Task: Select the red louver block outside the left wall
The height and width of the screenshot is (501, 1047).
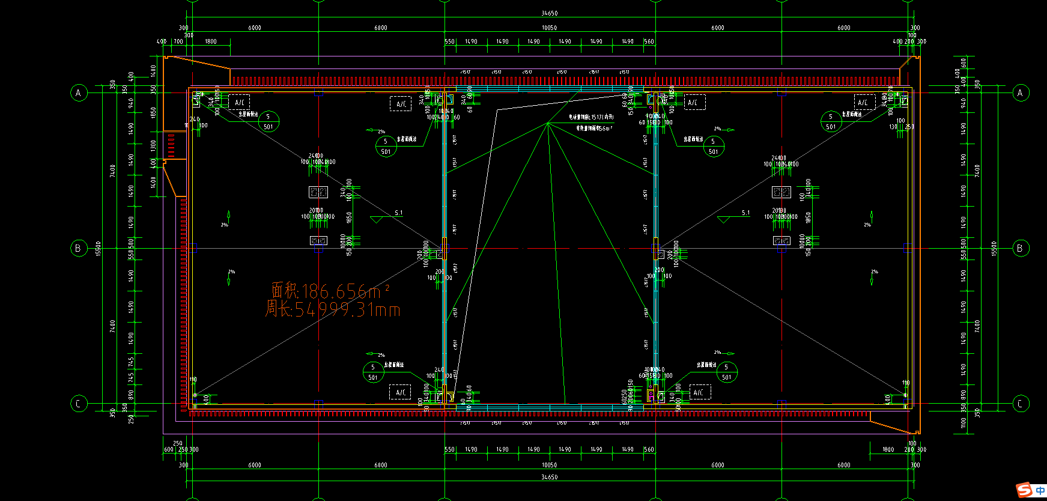Action: [171, 145]
